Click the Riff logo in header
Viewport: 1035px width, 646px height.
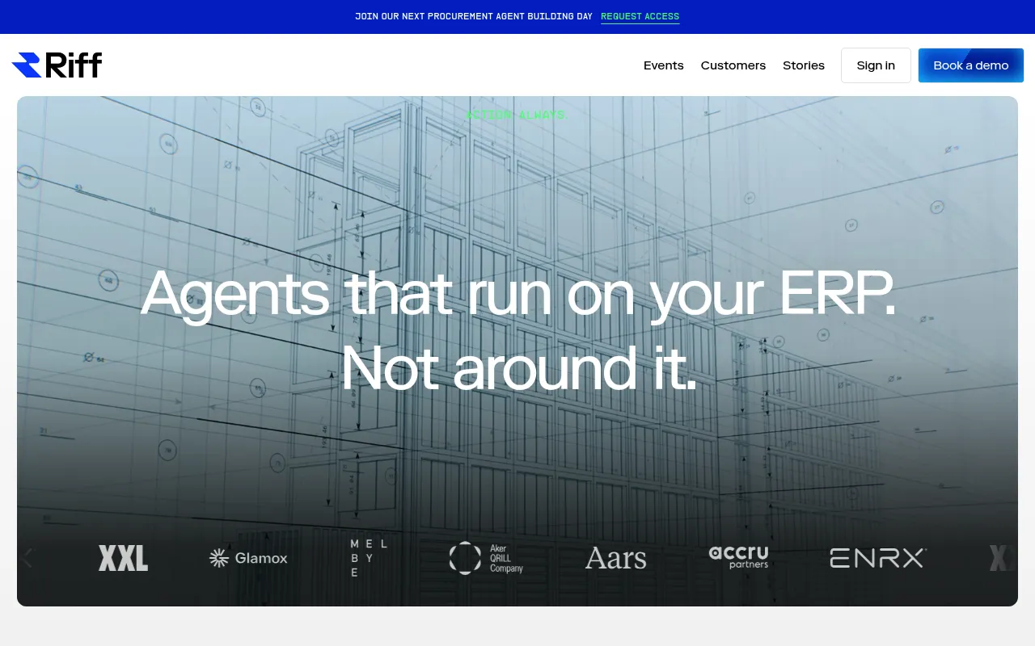(57, 65)
